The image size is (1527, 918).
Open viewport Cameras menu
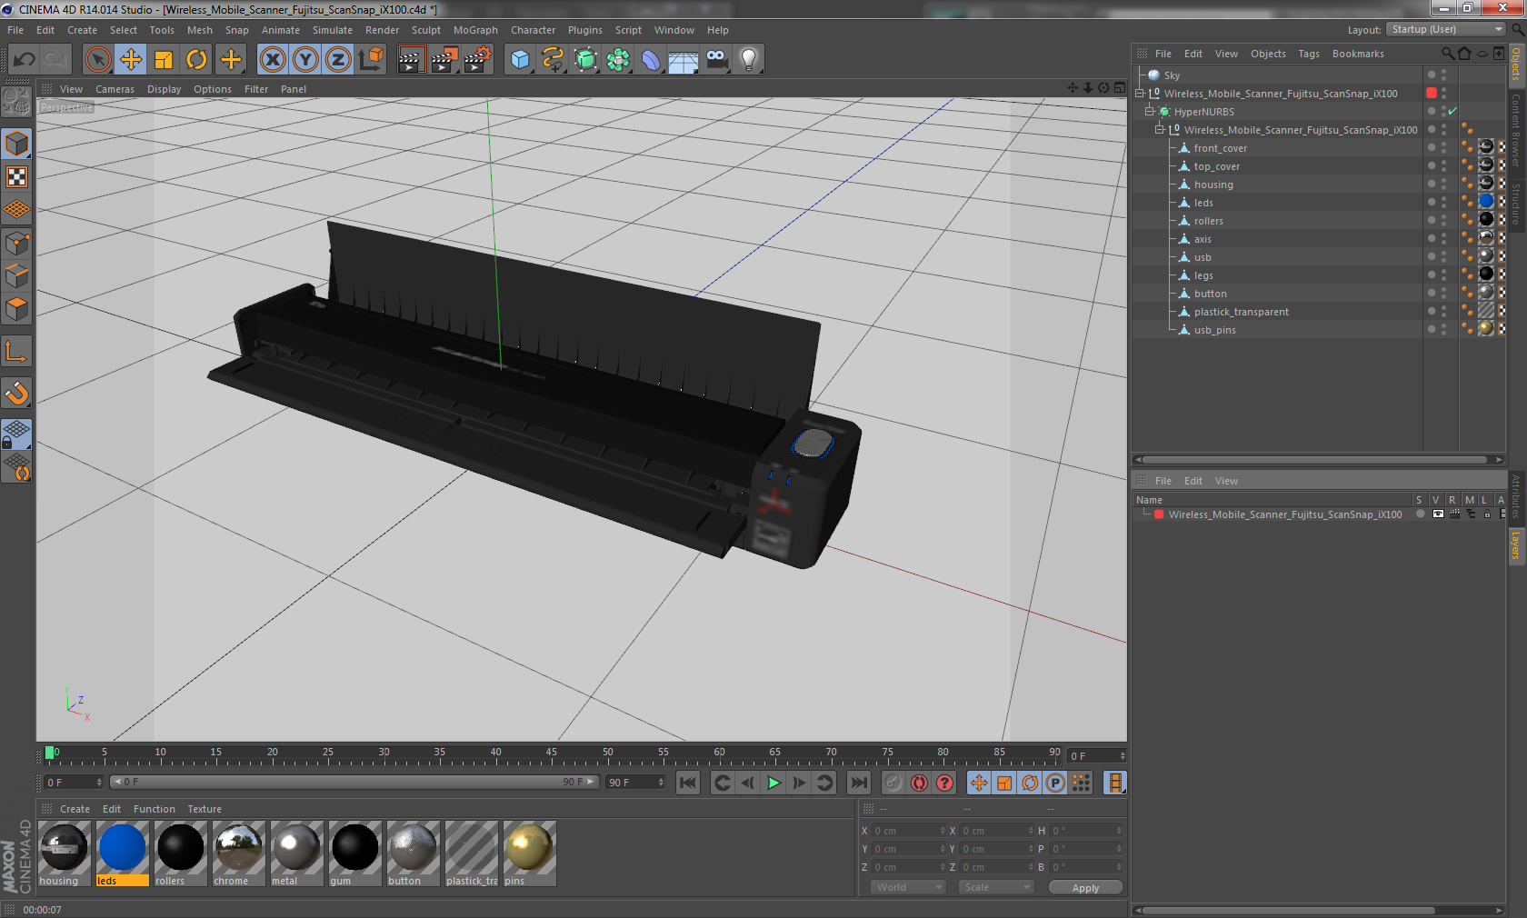tap(115, 89)
